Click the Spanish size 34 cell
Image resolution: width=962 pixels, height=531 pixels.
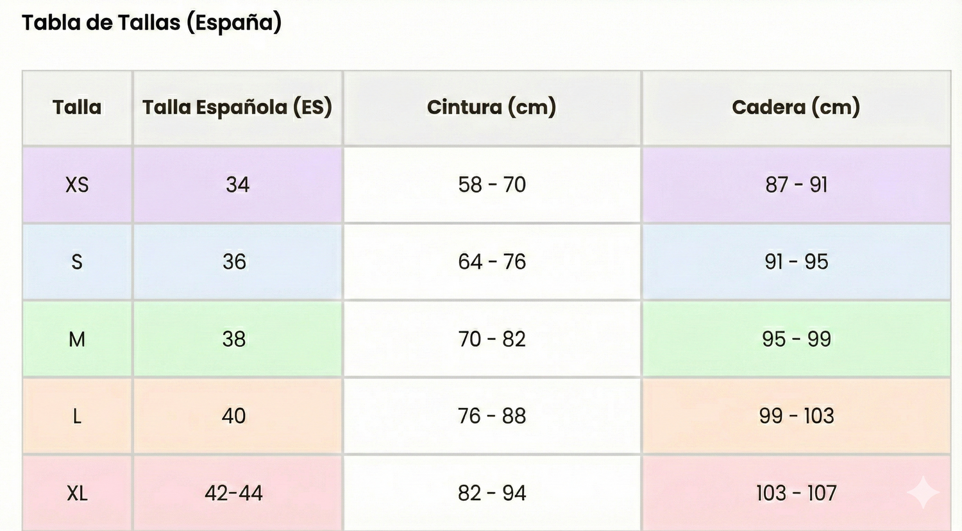tap(237, 185)
